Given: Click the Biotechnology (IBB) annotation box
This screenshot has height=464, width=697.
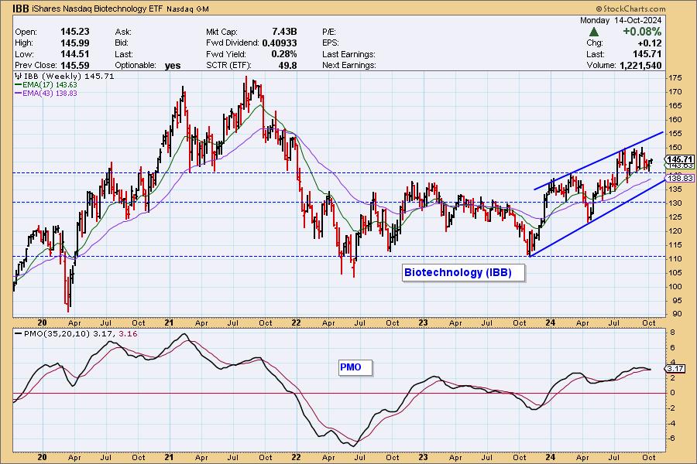Looking at the screenshot, I should (464, 273).
